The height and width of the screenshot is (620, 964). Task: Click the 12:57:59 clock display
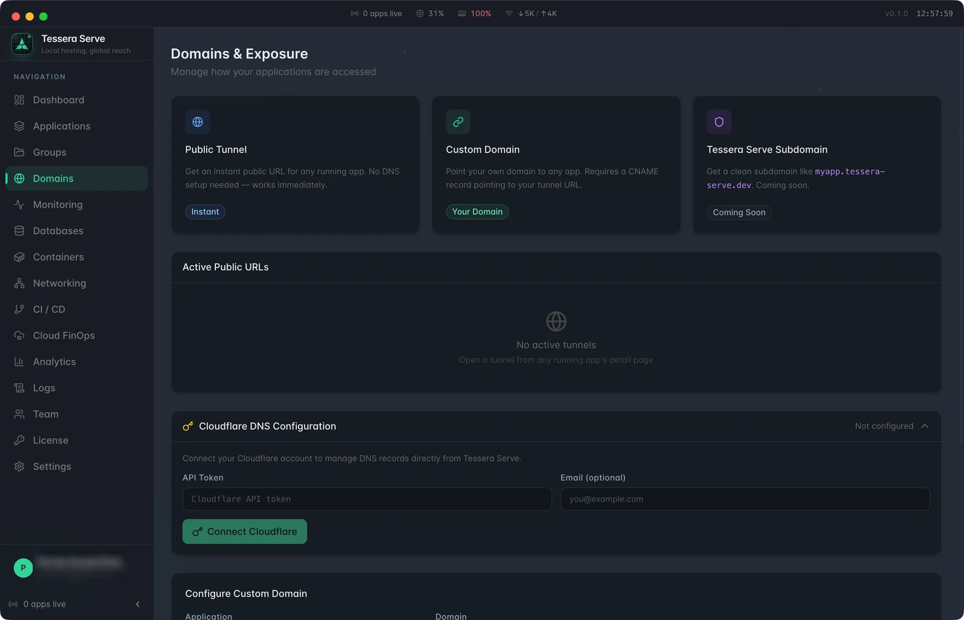pos(935,13)
